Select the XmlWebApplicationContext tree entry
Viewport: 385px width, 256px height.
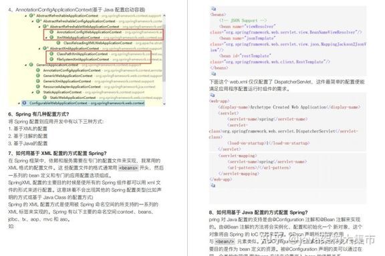(78, 37)
